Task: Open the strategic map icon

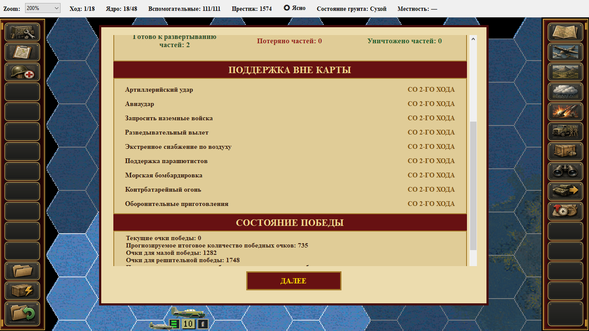Action: tap(565, 32)
